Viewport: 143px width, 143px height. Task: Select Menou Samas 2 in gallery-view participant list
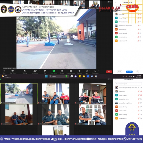point(128,111)
